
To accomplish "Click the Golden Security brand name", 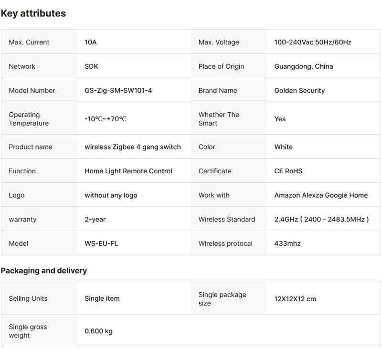I will coord(299,91).
